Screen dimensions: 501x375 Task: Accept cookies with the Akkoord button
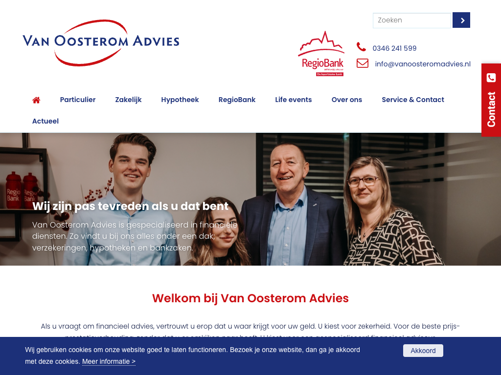tap(423, 351)
